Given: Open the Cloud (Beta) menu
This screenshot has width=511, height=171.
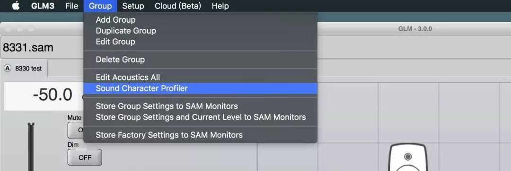Looking at the screenshot, I should (177, 6).
